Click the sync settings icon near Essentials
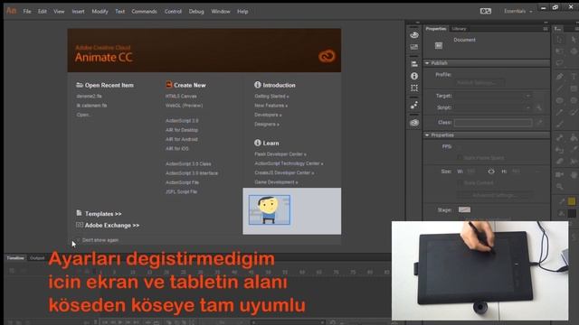The image size is (579, 325). (x=486, y=11)
